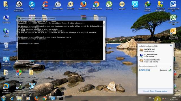Open Internet Explorer from taskbar
The width and height of the screenshot is (181, 101).
point(12,98)
